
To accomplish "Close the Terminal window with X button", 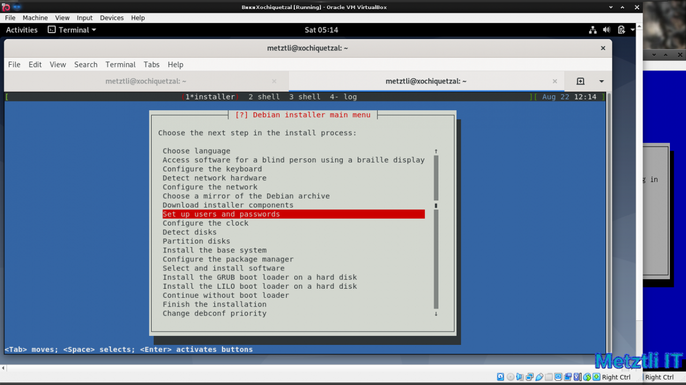I will click(x=603, y=48).
